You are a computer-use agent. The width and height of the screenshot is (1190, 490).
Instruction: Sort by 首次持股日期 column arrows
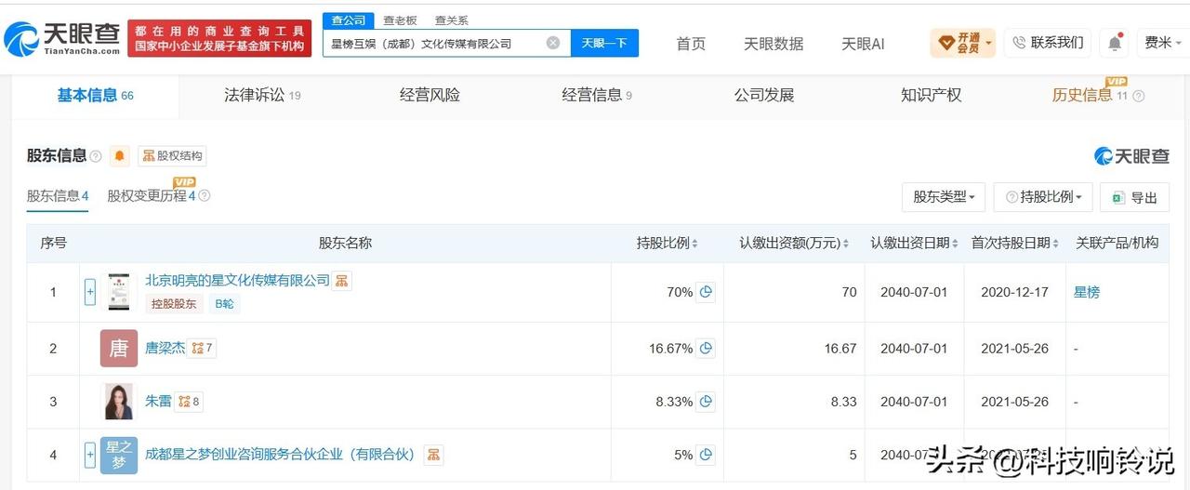[x=1056, y=244]
